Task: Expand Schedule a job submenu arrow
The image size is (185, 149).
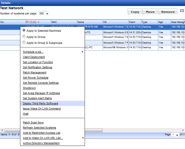Action: (x=83, y=52)
